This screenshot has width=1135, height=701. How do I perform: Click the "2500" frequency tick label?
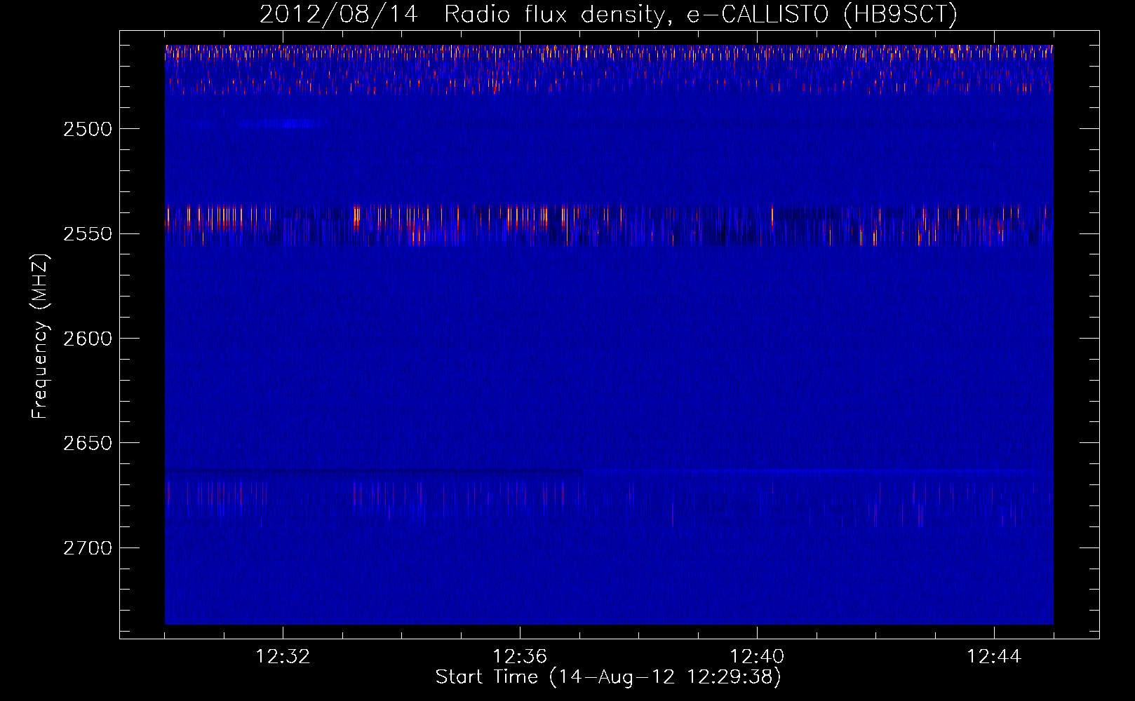[x=87, y=130]
